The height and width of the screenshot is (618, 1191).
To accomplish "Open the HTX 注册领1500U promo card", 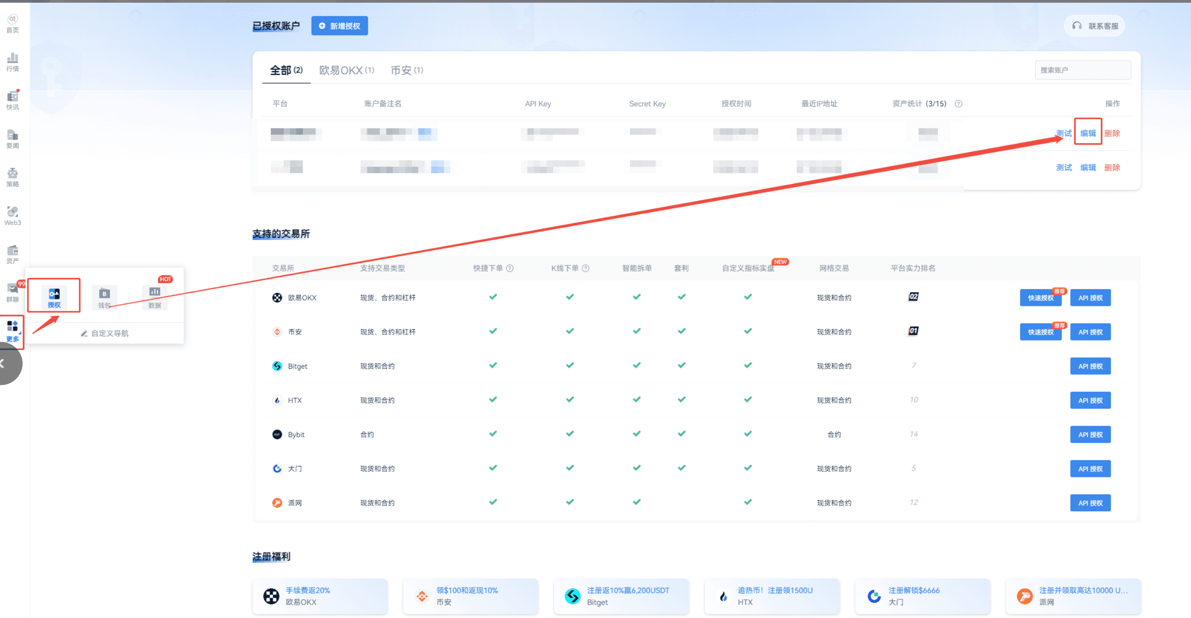I will (772, 596).
